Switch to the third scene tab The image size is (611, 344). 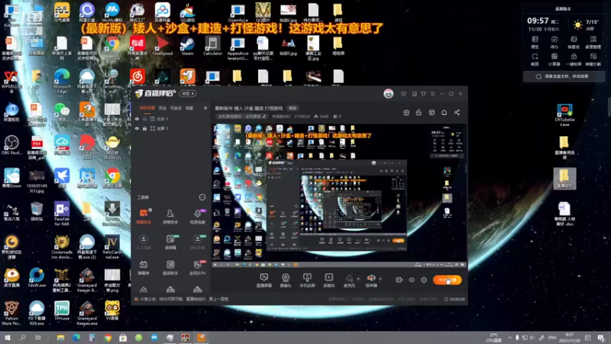[176, 108]
